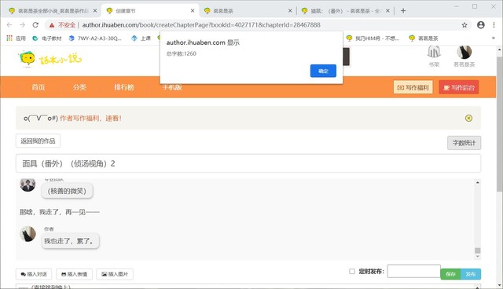The image size is (503, 289).
Task: Click the insecure site warning icon
Action: (52, 25)
